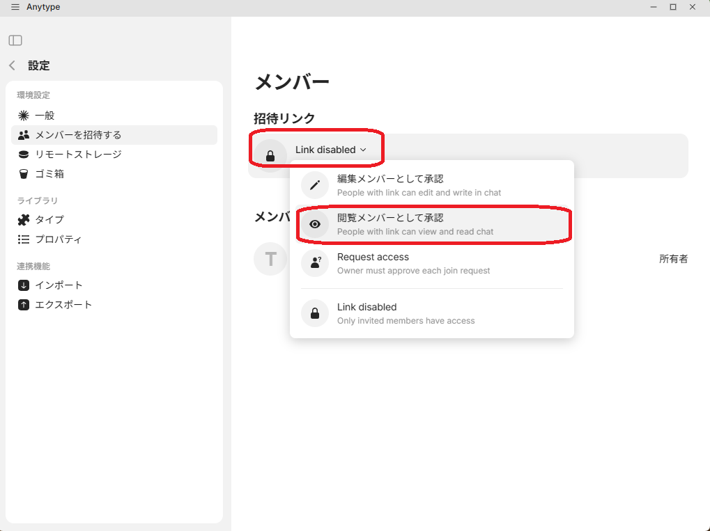Click the エクスポート upload arrow icon
Viewport: 710px width, 531px height.
point(24,305)
